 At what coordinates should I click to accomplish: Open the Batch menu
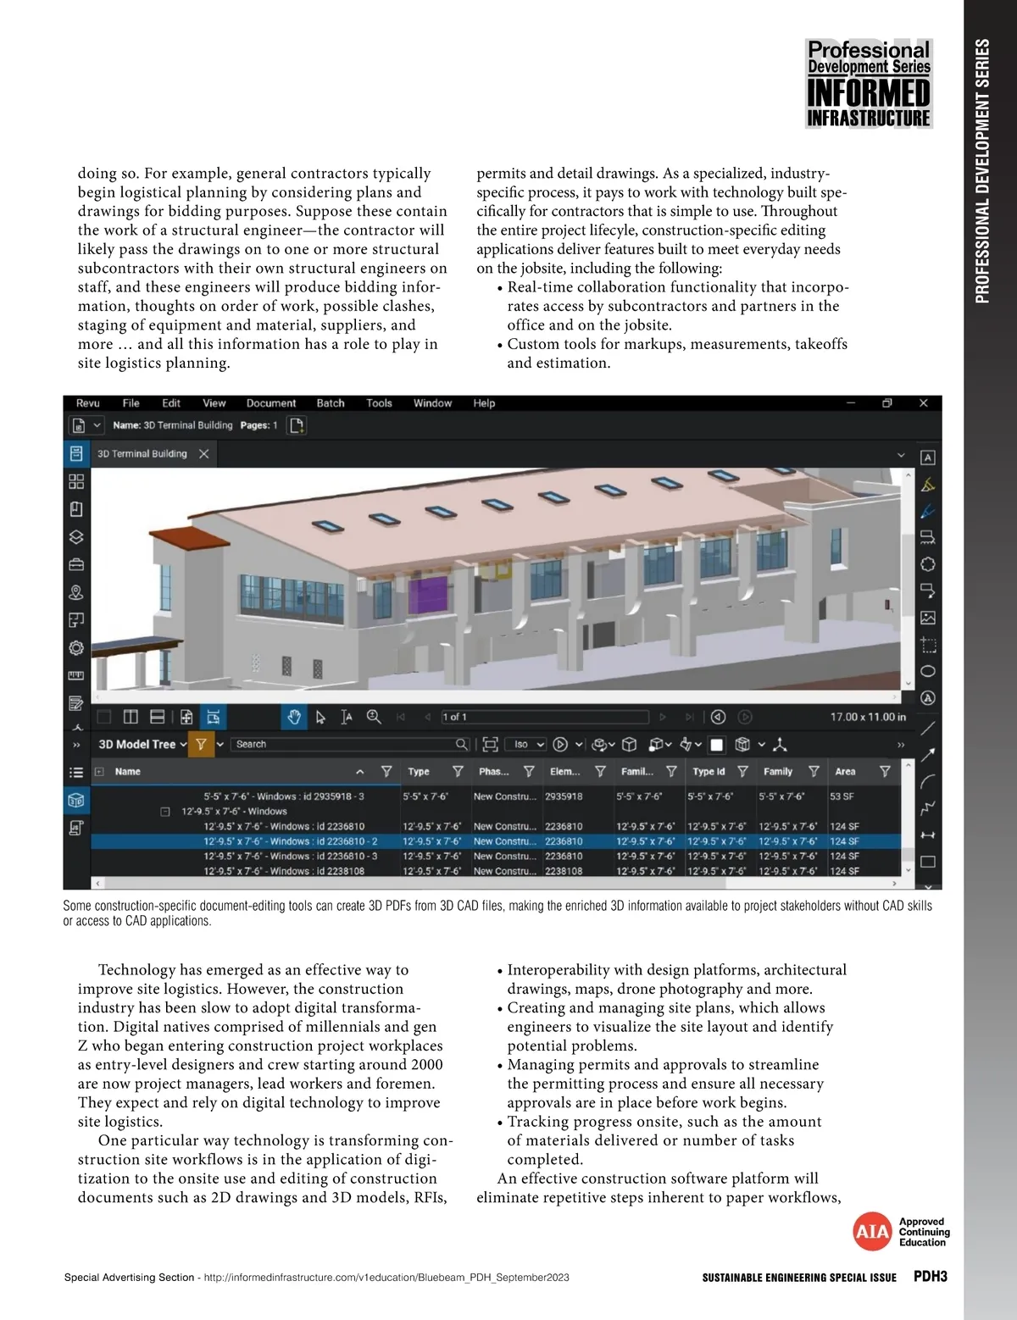331,403
